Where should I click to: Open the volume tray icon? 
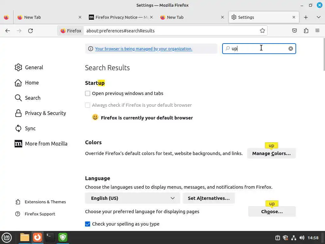click(x=302, y=238)
